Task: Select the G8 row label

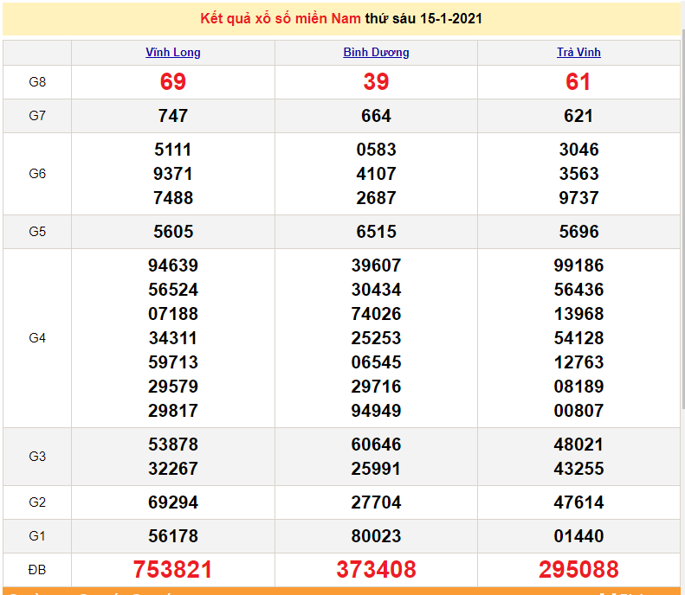Action: (x=37, y=82)
